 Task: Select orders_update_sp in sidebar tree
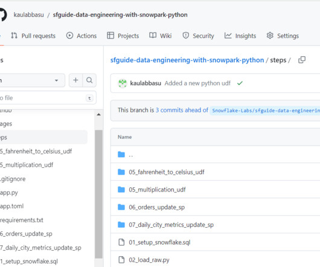tap(26, 234)
